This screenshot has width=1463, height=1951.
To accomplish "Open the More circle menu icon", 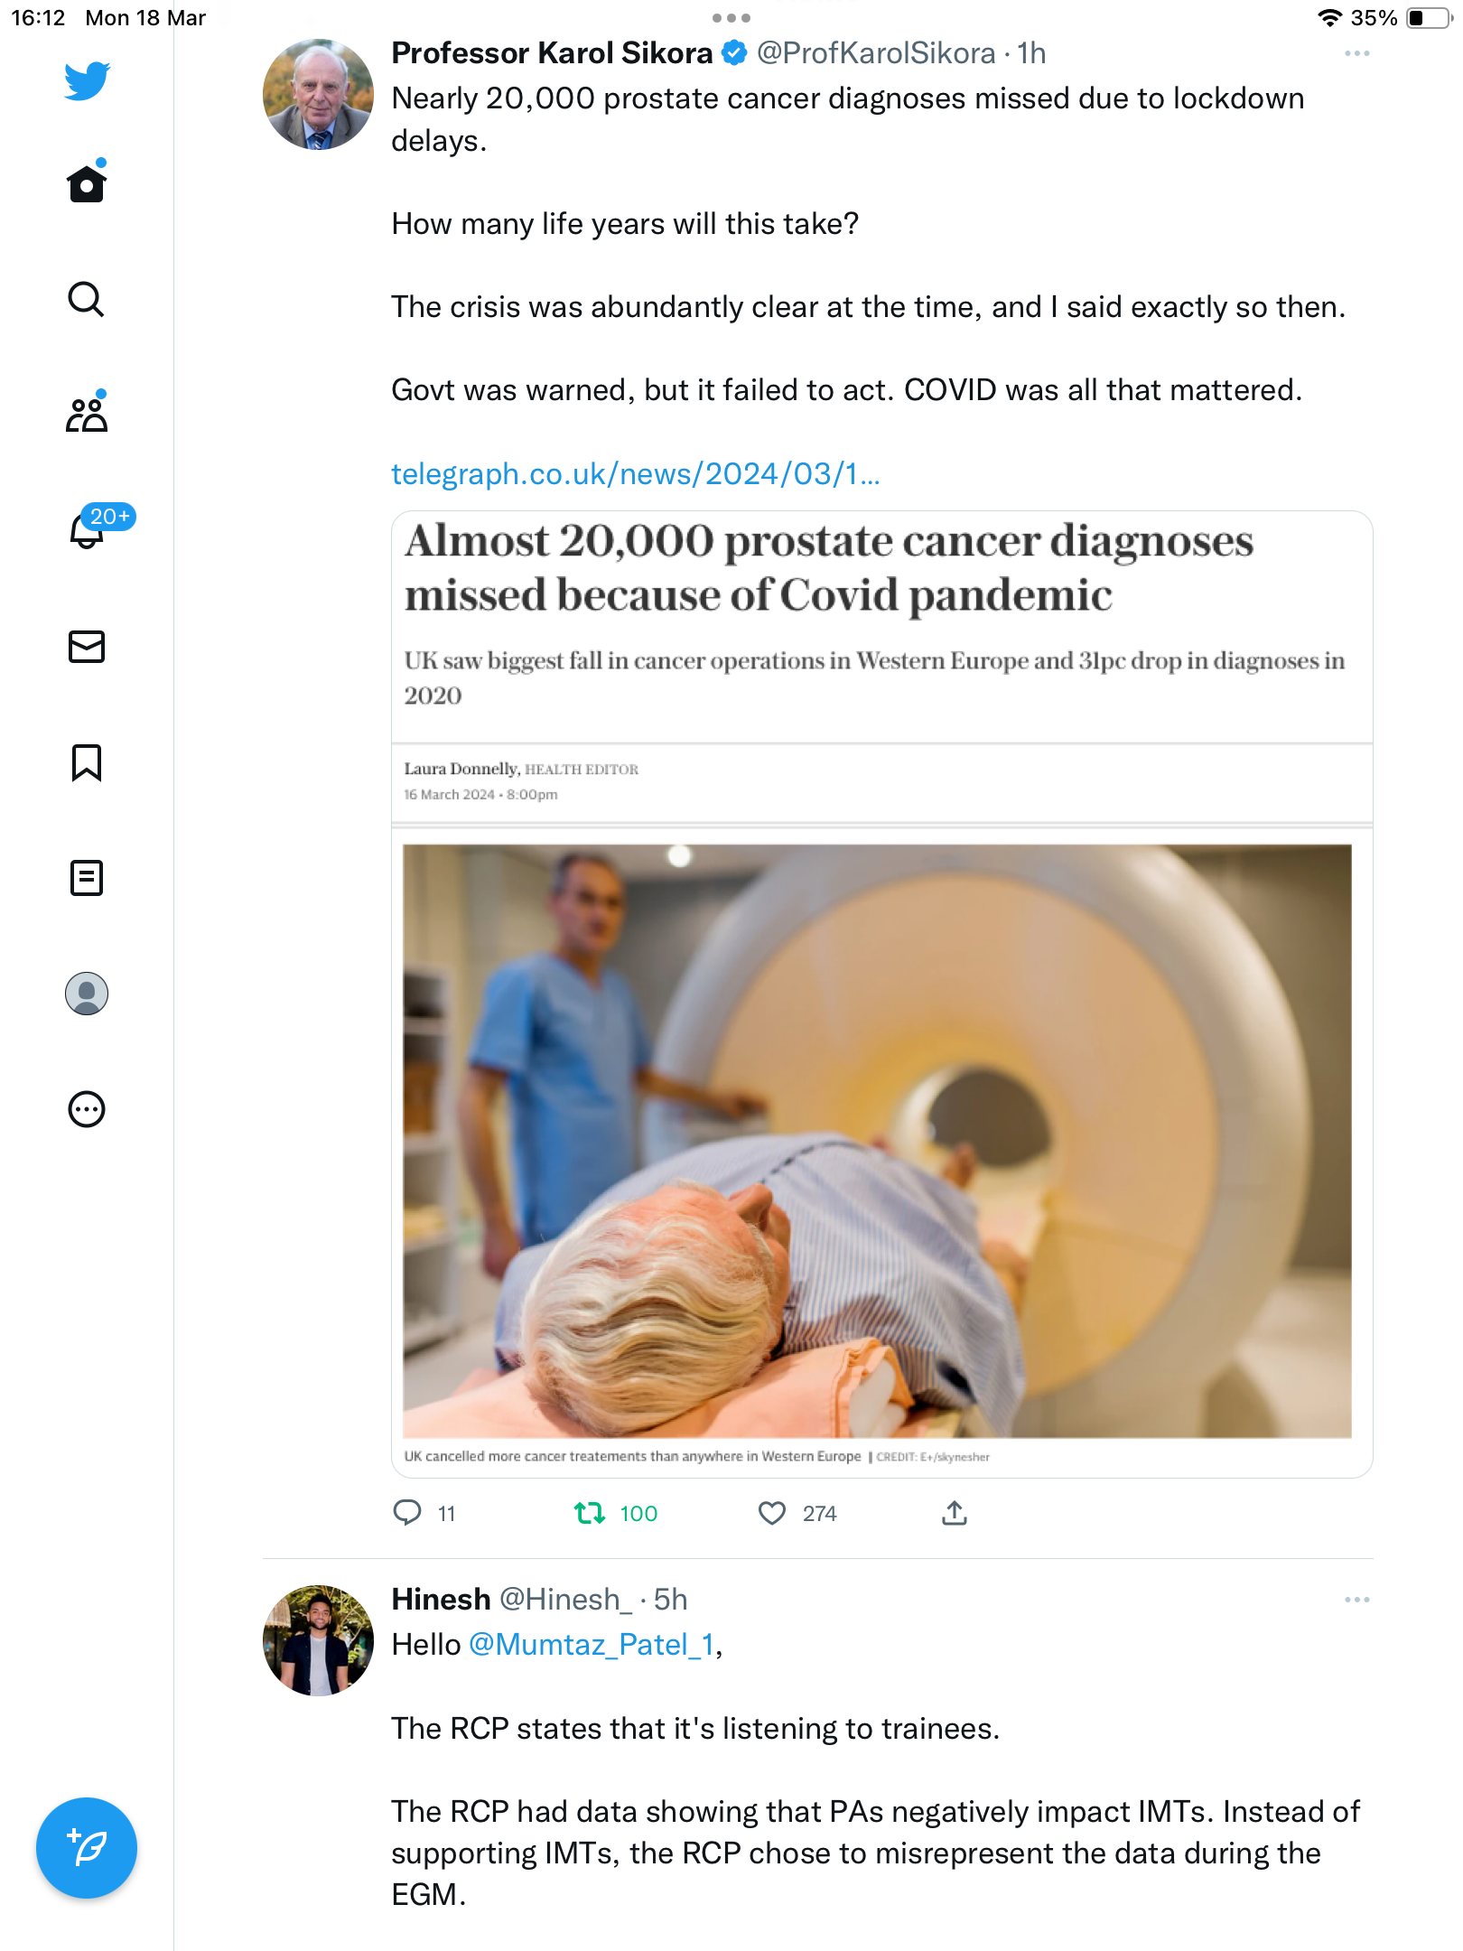I will tap(87, 1109).
